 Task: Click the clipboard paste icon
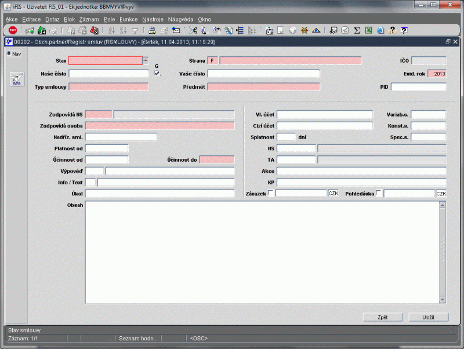(269, 30)
